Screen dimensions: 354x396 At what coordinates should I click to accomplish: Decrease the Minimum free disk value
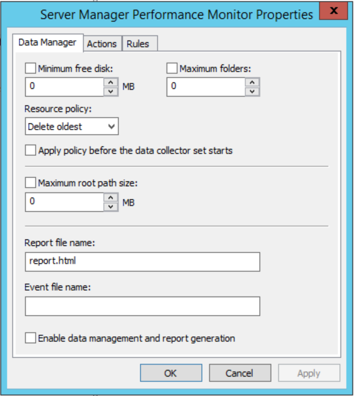pos(111,92)
